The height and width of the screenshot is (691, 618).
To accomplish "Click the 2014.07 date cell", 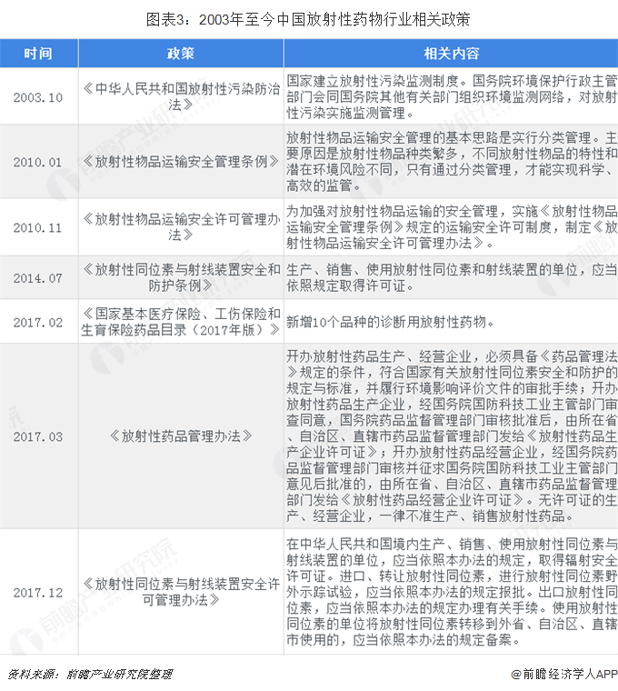I will pyautogui.click(x=38, y=278).
